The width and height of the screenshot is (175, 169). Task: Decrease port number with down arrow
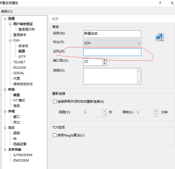coord(104,63)
